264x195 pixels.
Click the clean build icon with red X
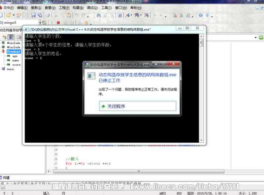tap(188, 15)
